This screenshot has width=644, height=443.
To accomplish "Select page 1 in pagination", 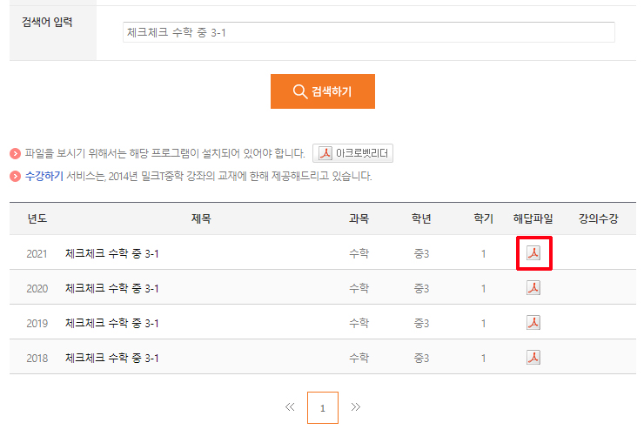I will coord(322,407).
